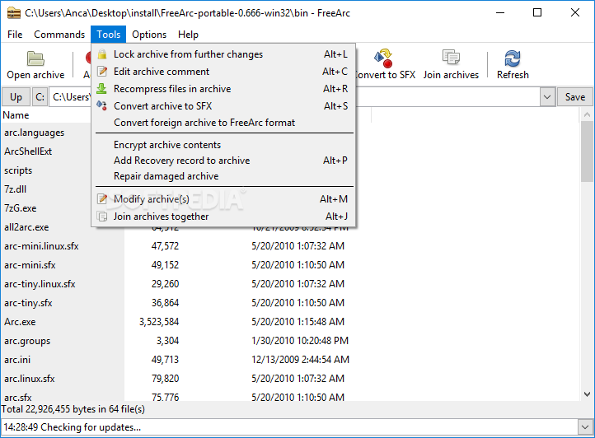Open the Options menu
This screenshot has width=595, height=438.
pyautogui.click(x=149, y=35)
